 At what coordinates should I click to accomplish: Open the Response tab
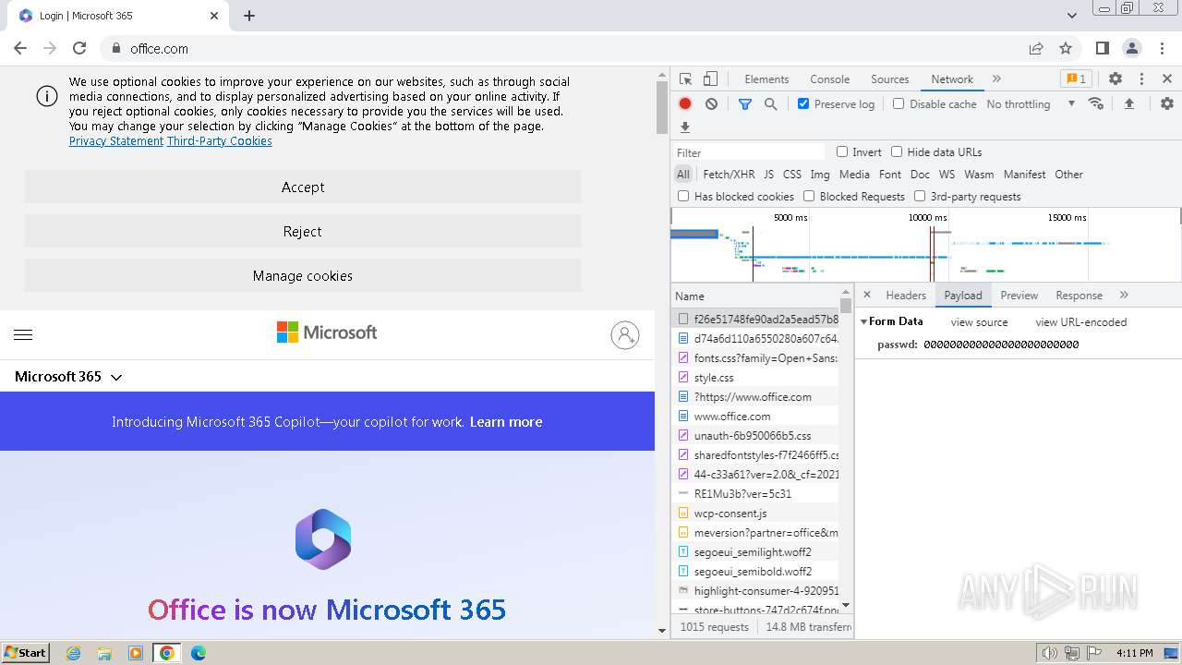(x=1079, y=296)
